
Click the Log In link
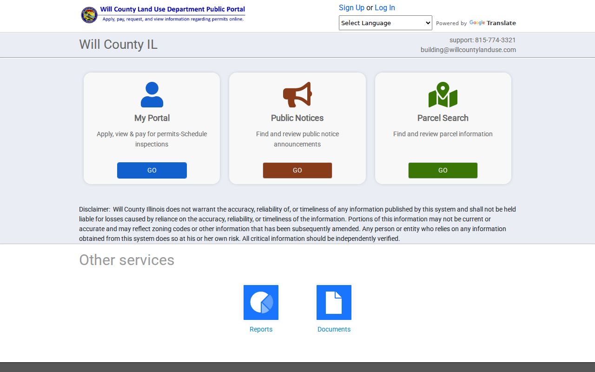(x=385, y=7)
